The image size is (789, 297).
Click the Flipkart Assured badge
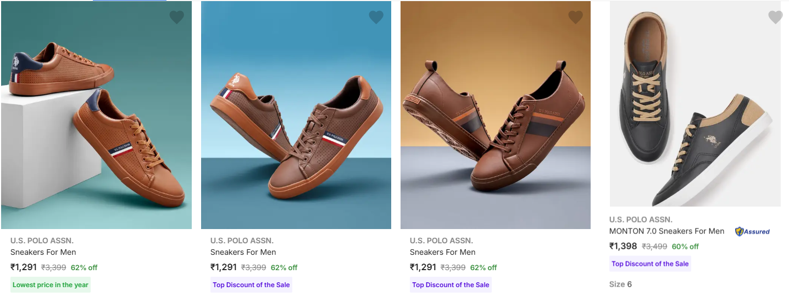click(752, 231)
